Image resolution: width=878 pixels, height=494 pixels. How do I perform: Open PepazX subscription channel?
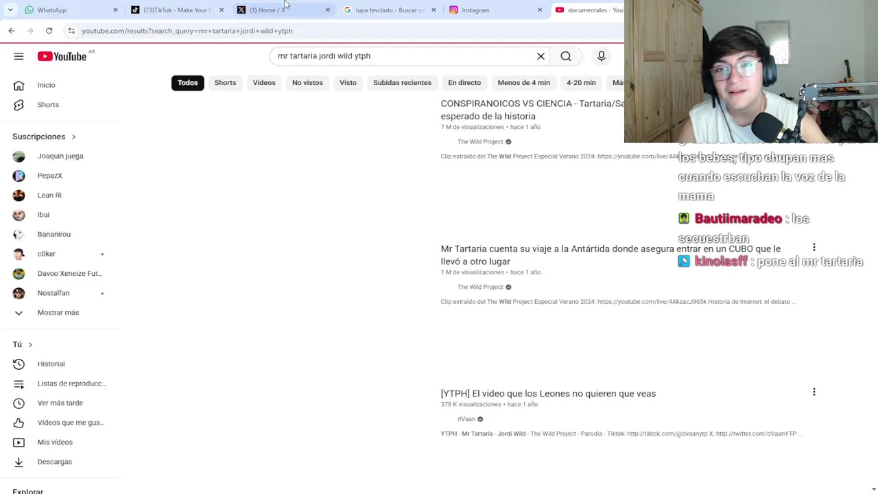(x=60, y=176)
